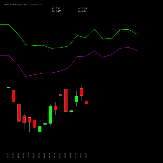This screenshot has height=163, width=163.
Task: Select the low value L: 6.51
Action: point(82,11)
